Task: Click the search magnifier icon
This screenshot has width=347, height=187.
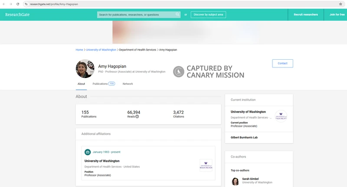Action: tap(177, 14)
